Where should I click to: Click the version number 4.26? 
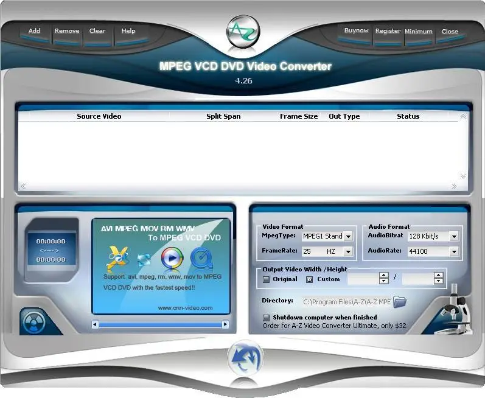pyautogui.click(x=243, y=81)
